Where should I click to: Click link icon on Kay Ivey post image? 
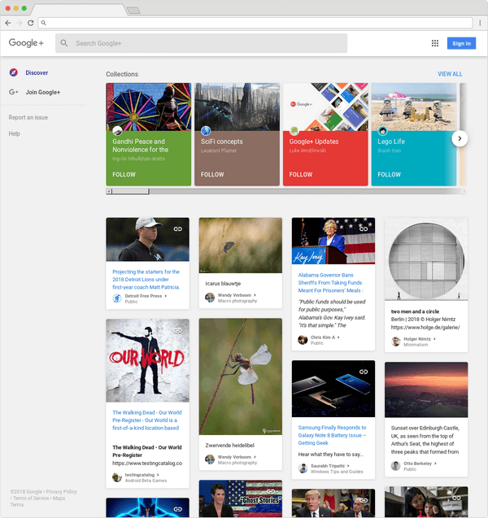point(364,229)
